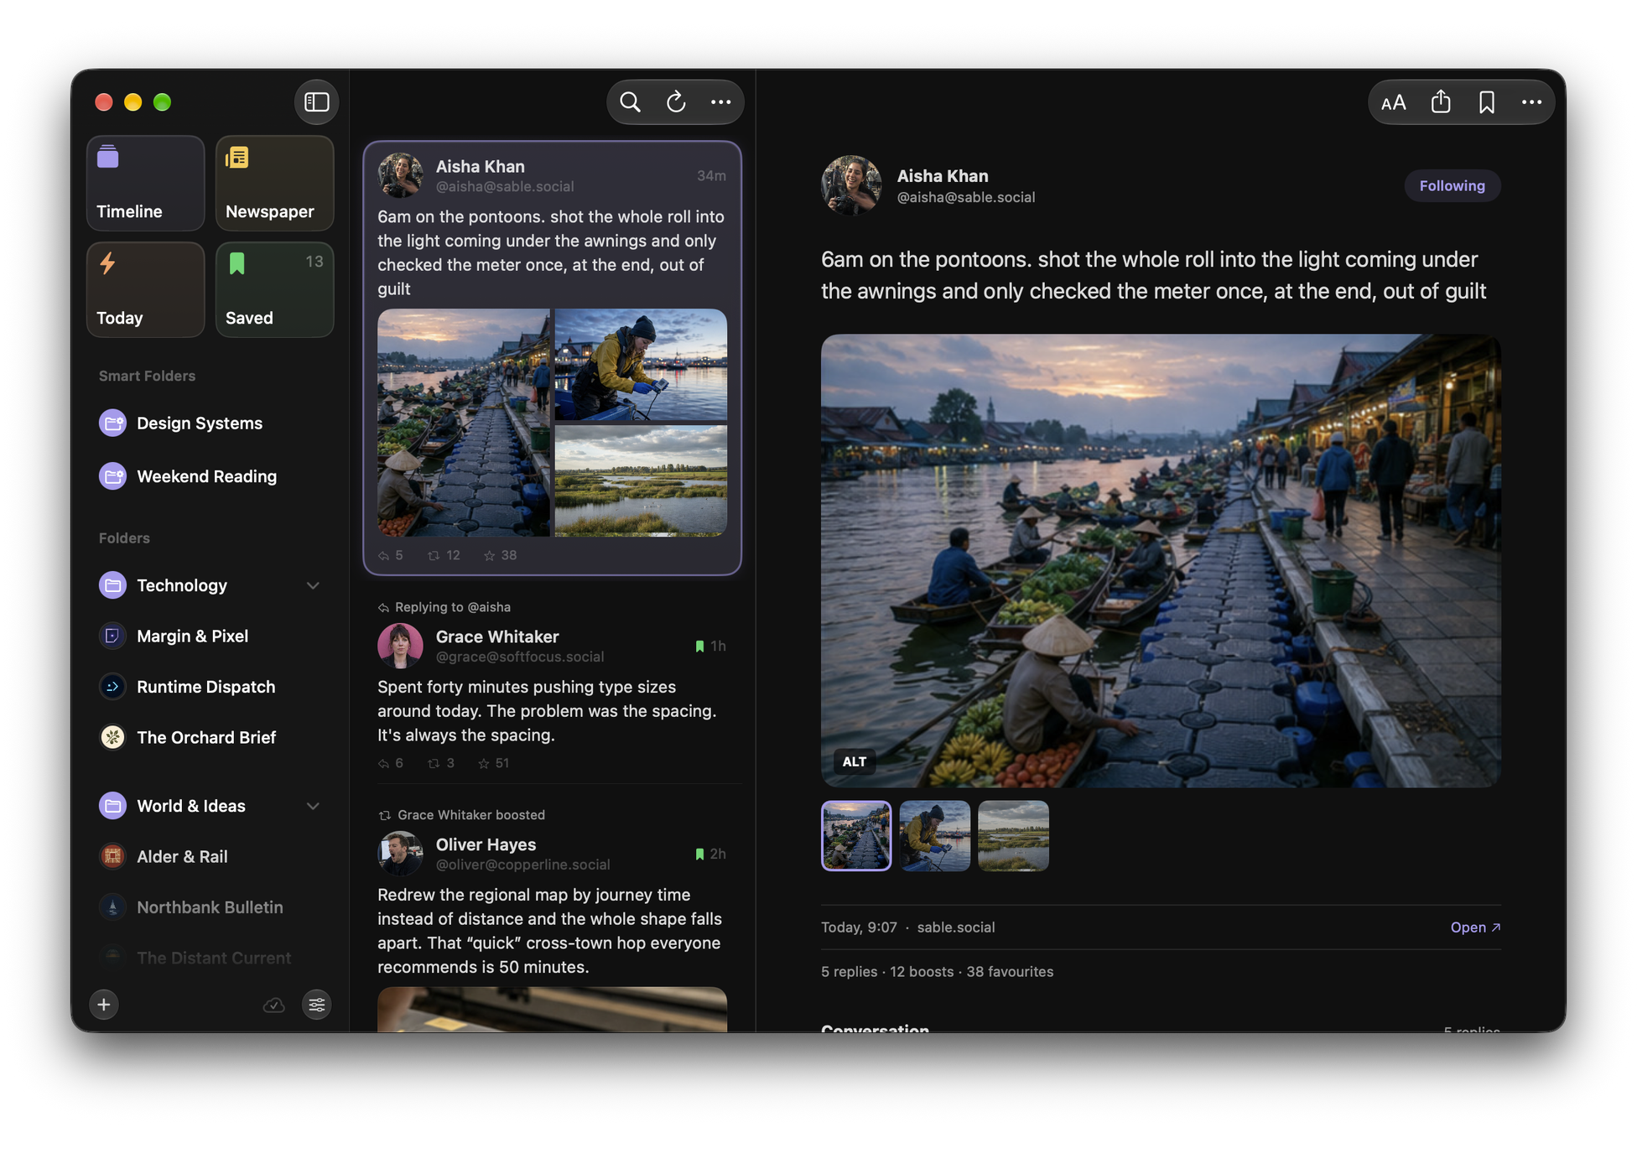Open sidebar filter settings icon

[x=317, y=1004]
